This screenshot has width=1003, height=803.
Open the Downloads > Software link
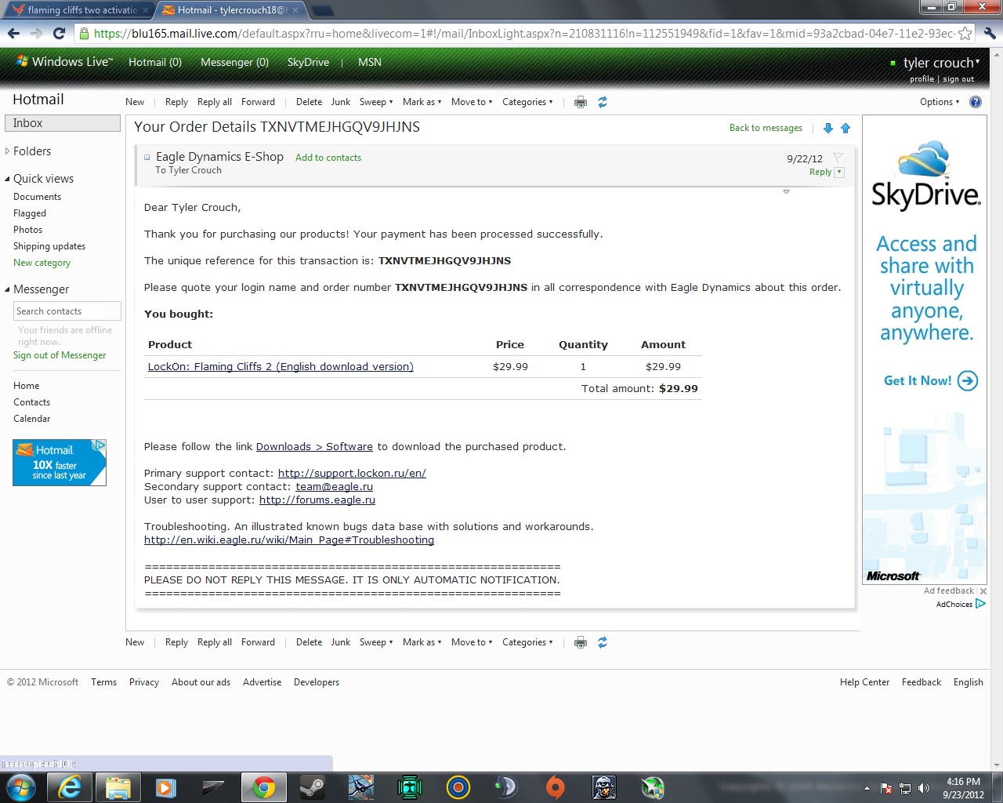[x=314, y=446]
